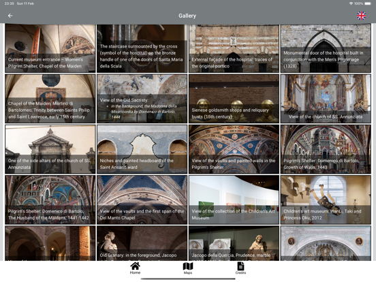Open Niches and painted headboard image
This screenshot has height=282, width=376.
(142, 149)
